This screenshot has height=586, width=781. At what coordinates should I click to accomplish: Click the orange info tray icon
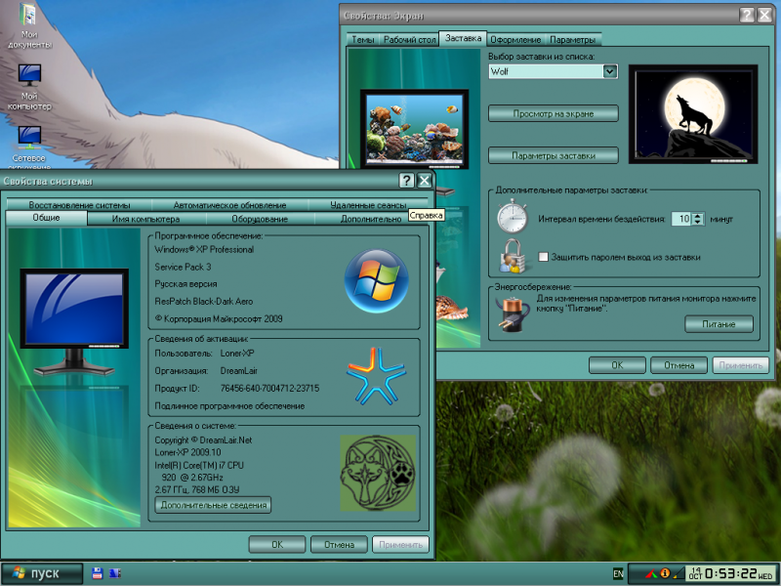click(665, 573)
